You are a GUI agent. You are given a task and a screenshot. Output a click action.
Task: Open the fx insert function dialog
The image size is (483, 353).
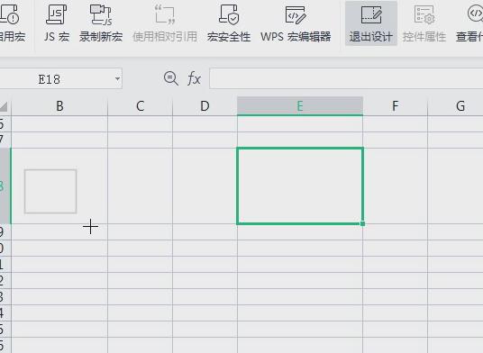pos(194,78)
